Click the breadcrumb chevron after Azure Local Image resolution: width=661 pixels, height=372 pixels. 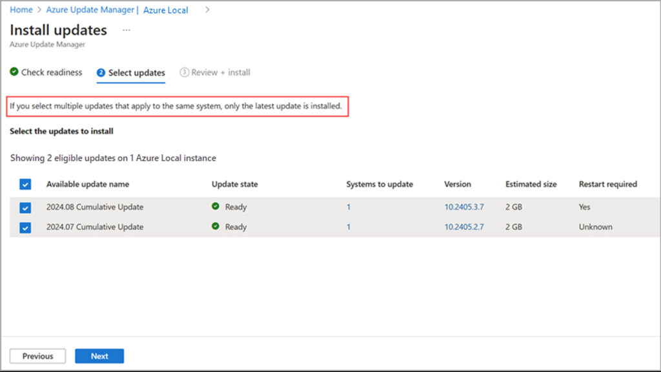[x=207, y=10]
